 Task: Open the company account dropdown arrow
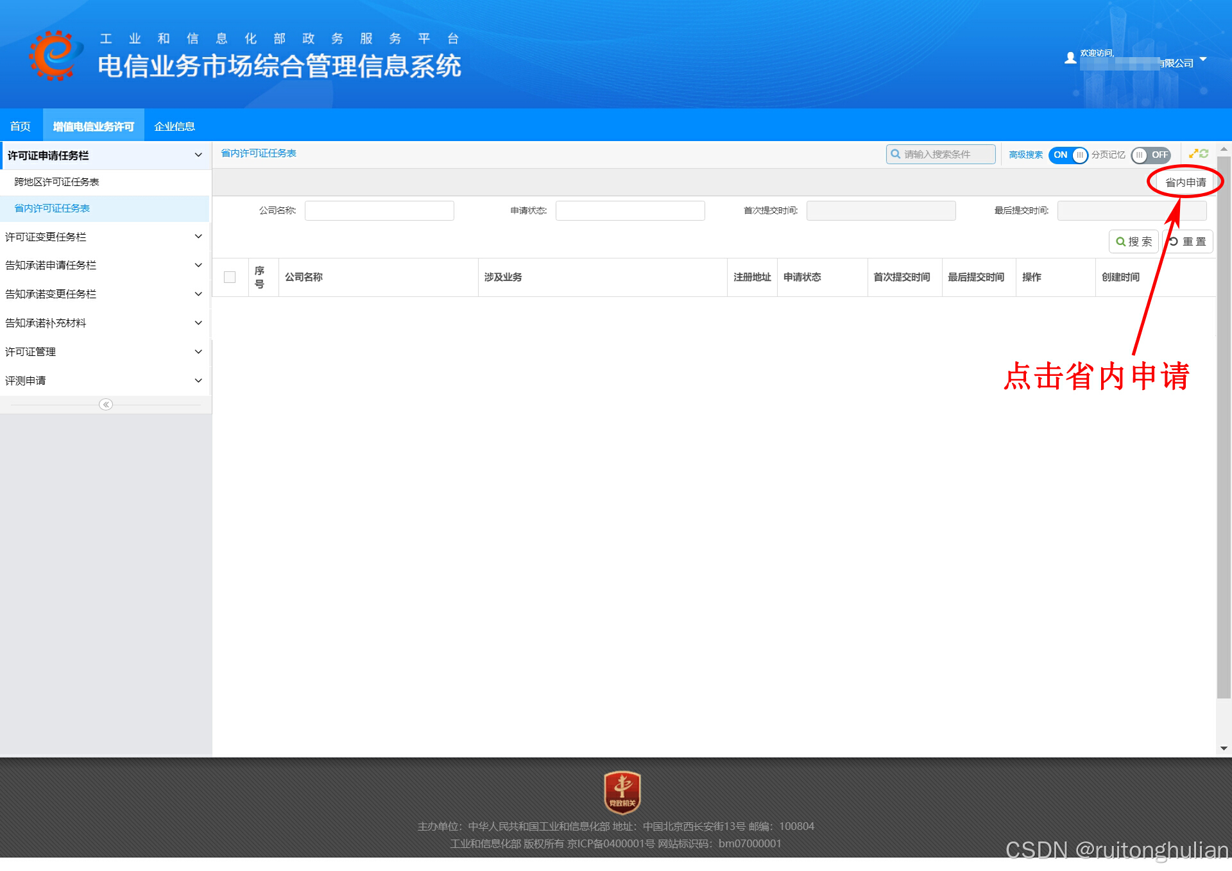1203,59
